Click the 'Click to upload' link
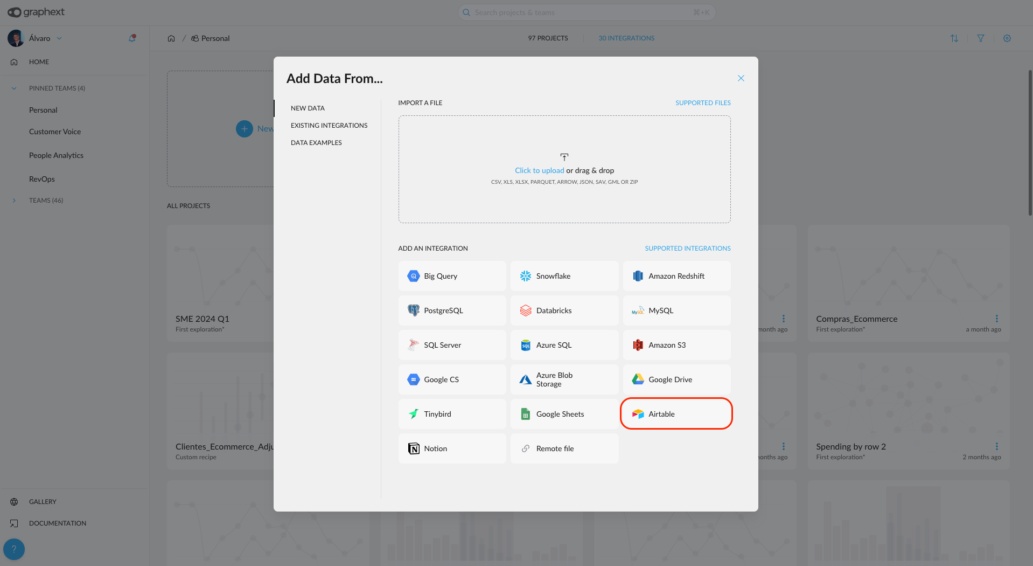 click(x=539, y=170)
